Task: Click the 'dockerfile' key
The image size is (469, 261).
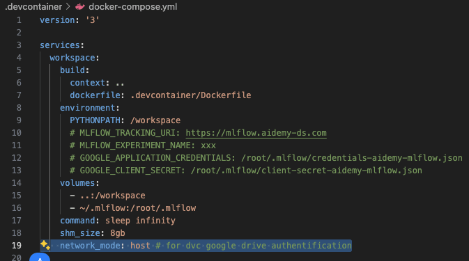Action: click(x=95, y=95)
